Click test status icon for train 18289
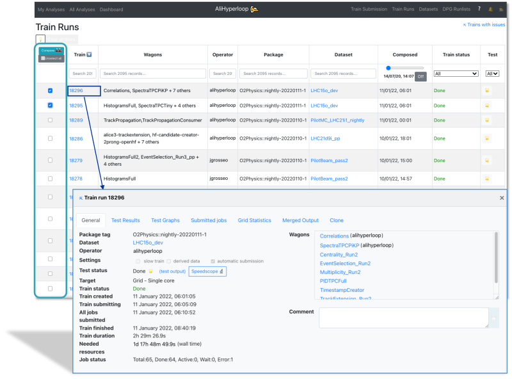512x379 pixels. [x=487, y=120]
